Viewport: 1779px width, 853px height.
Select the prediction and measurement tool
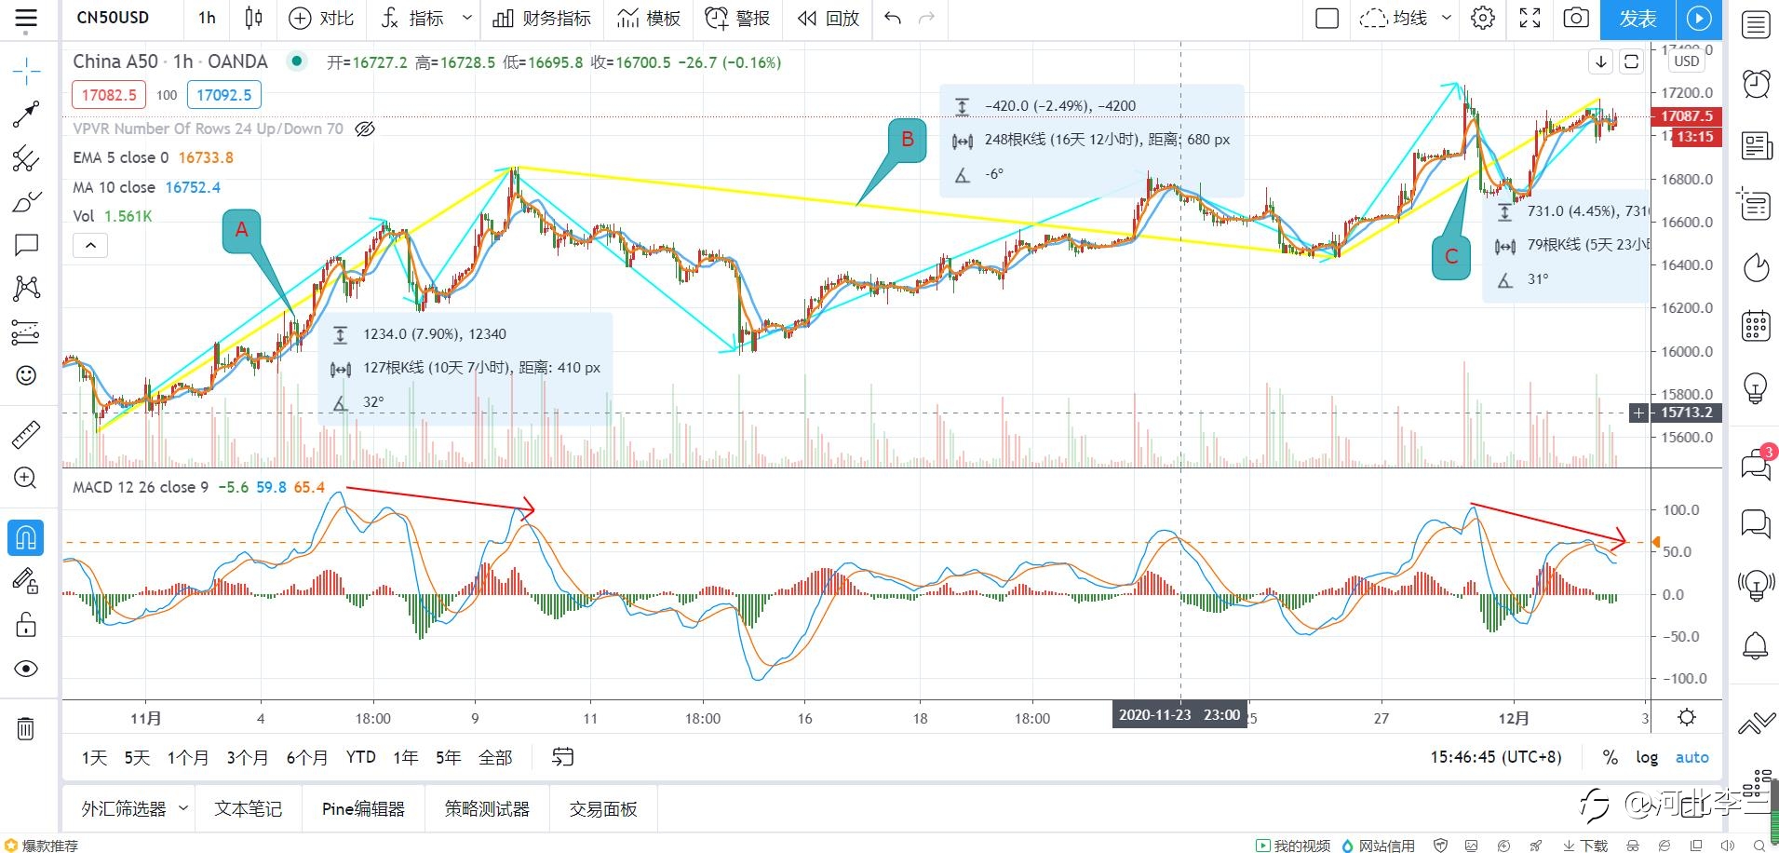pyautogui.click(x=26, y=332)
